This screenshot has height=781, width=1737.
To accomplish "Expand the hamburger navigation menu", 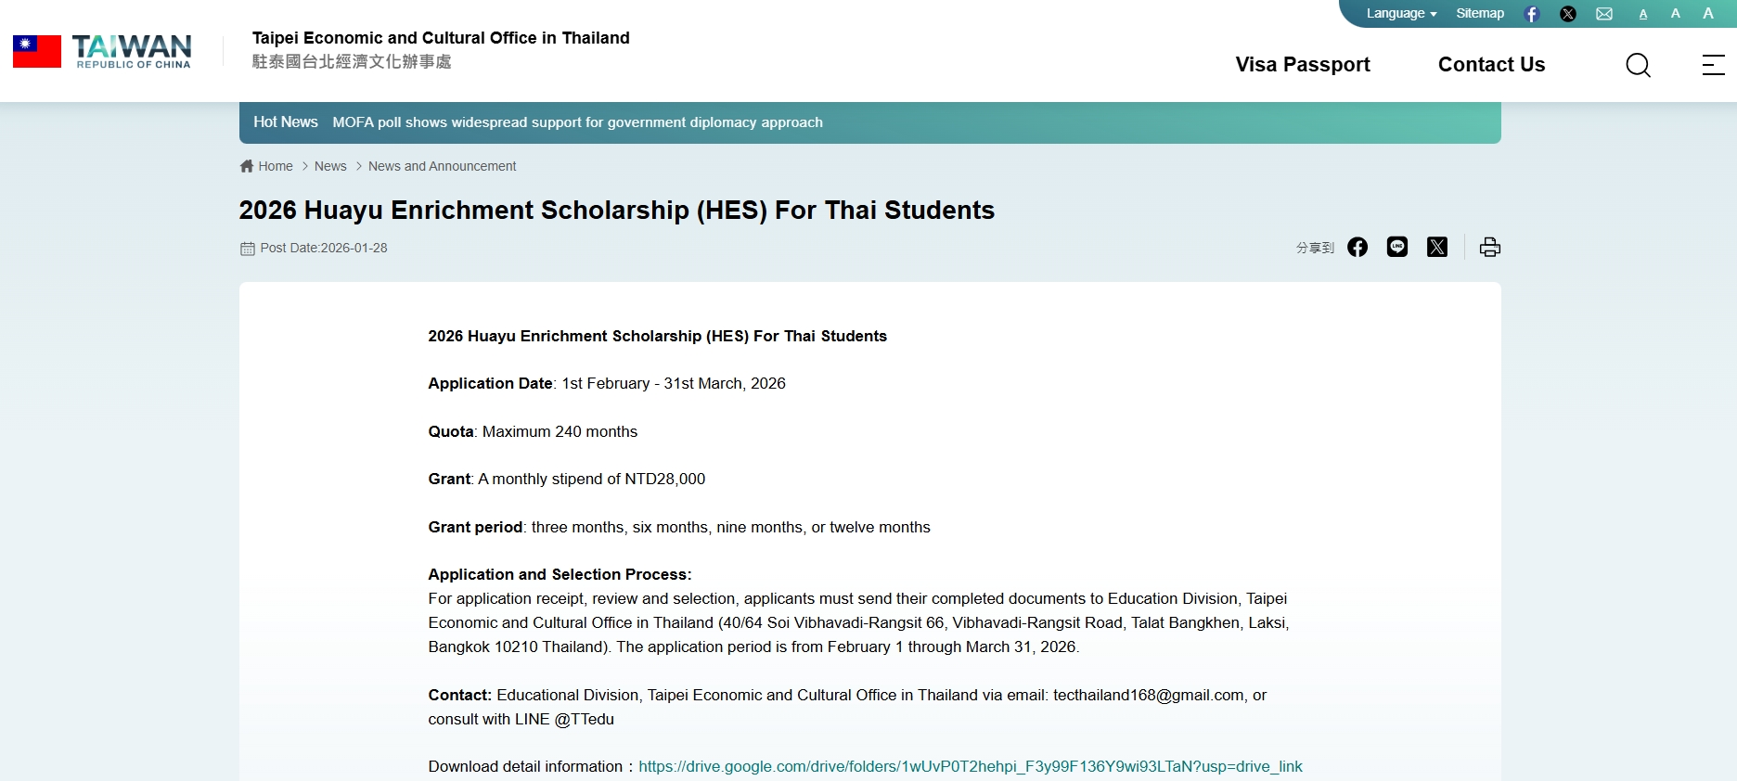I will coord(1712,65).
